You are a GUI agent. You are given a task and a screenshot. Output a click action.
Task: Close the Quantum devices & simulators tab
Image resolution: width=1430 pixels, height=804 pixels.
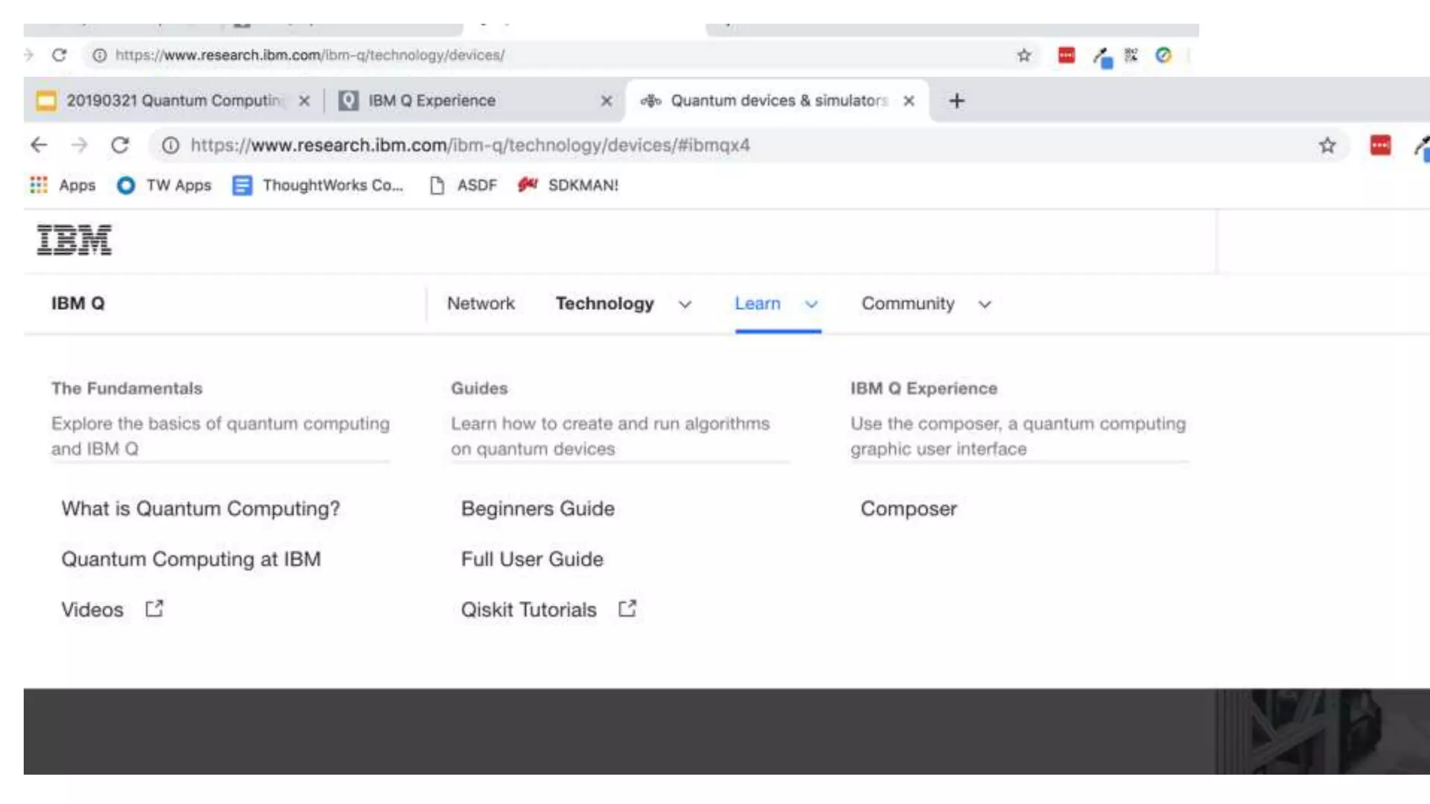point(908,101)
